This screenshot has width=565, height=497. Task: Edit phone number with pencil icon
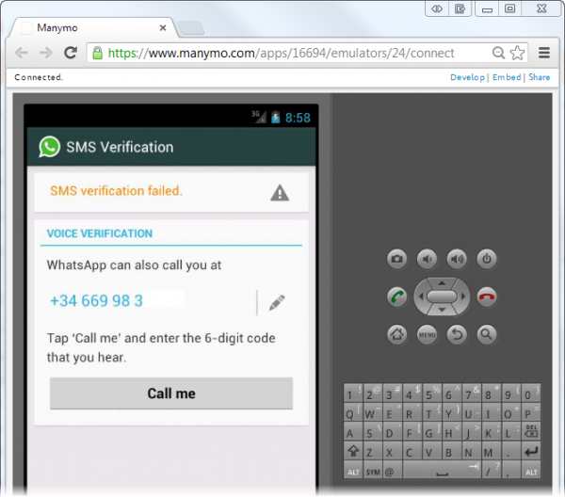click(276, 302)
